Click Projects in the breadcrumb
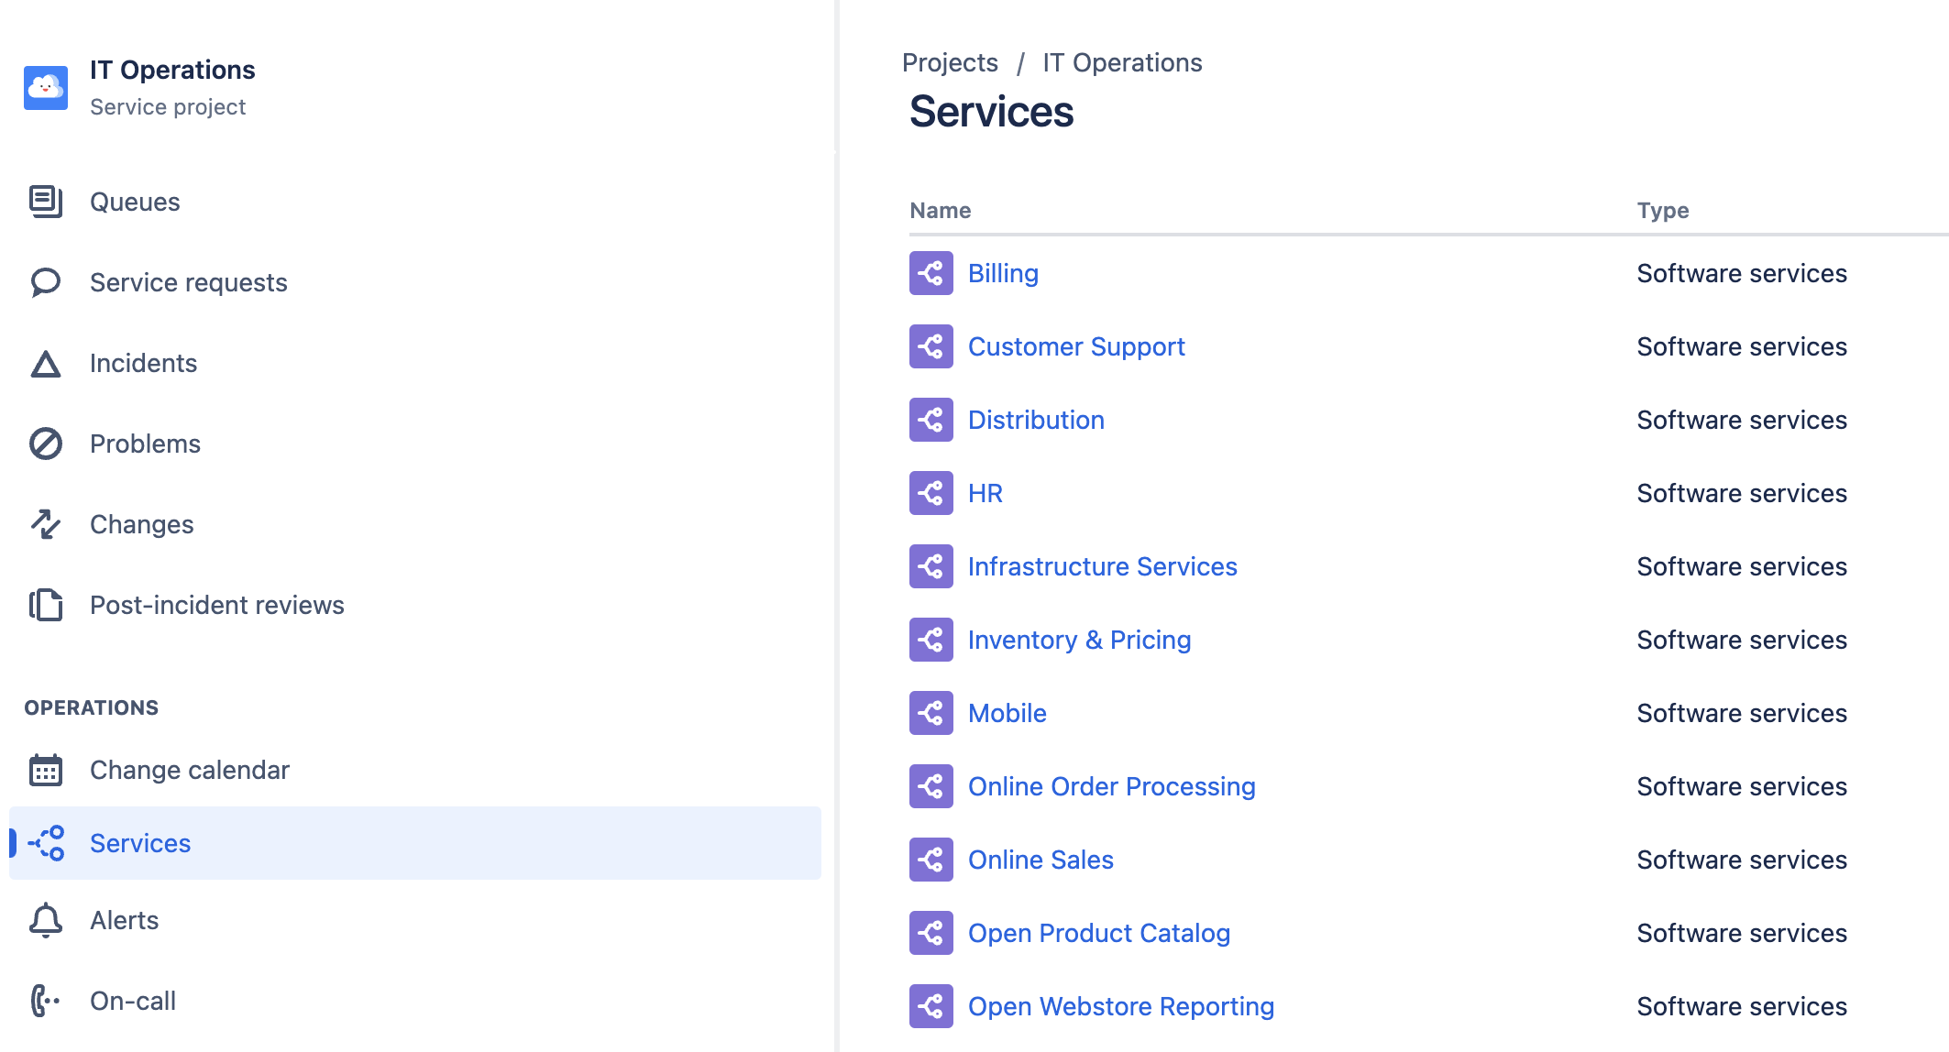1949x1052 pixels. 950,62
